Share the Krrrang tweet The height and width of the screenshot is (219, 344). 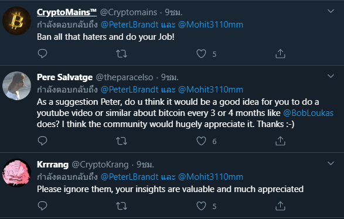tap(280, 206)
